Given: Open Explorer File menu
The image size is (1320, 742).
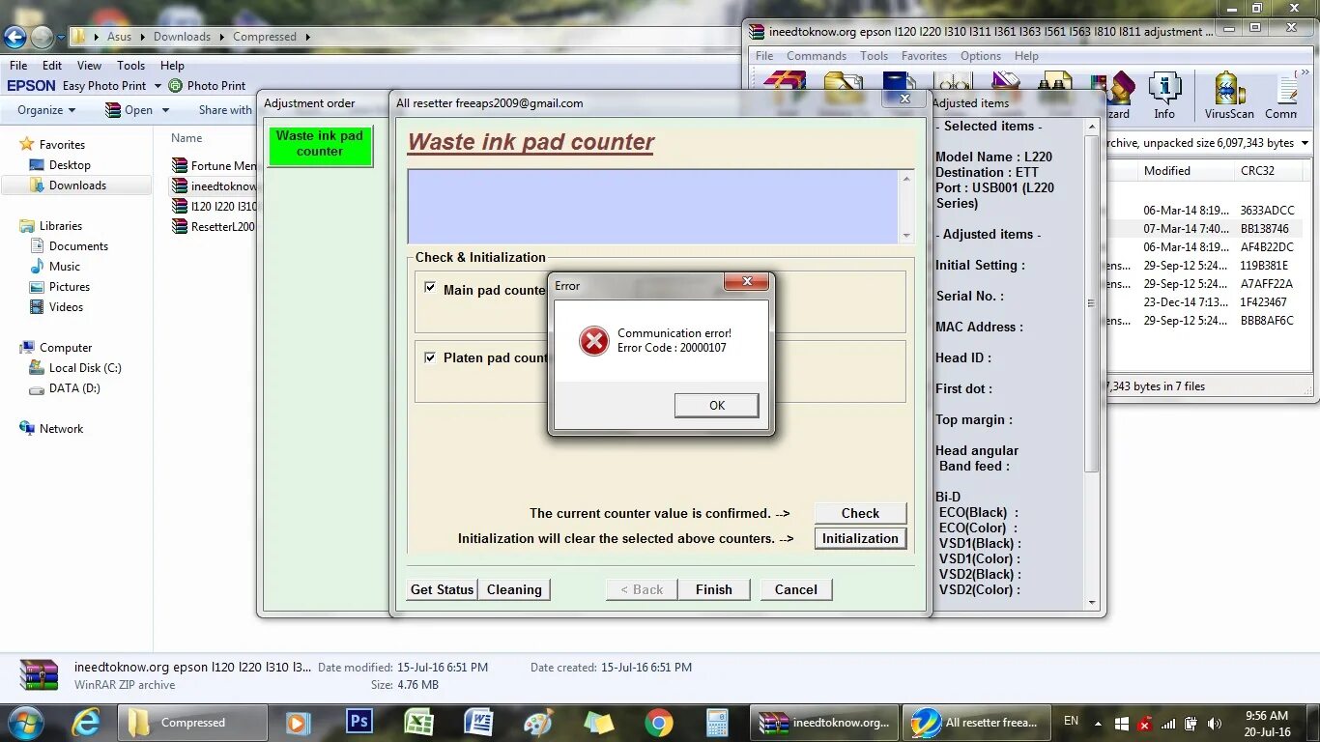Looking at the screenshot, I should pyautogui.click(x=18, y=66).
